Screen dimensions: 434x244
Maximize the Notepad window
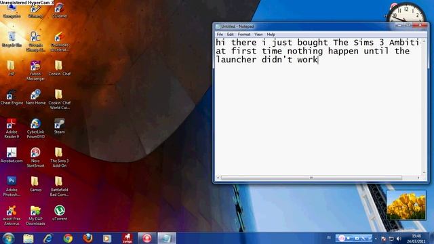click(x=408, y=25)
